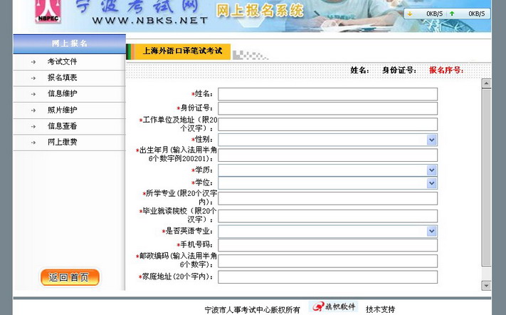The height and width of the screenshot is (315, 506).
Task: Click the arrow icon beside 照片维护
Action: 33,110
